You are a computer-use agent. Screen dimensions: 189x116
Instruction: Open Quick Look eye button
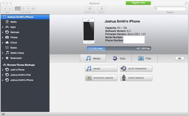[x=90, y=9]
